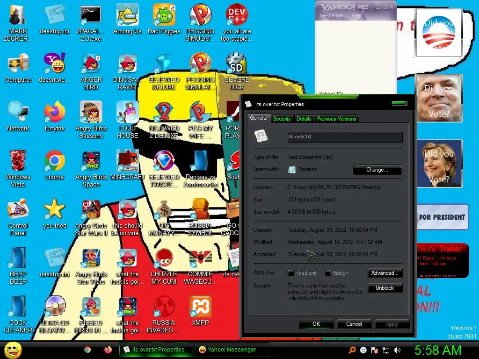Viewport: 479px width, 359px height.
Task: Open the ANGER BIRD shortcut
Action: [91, 64]
